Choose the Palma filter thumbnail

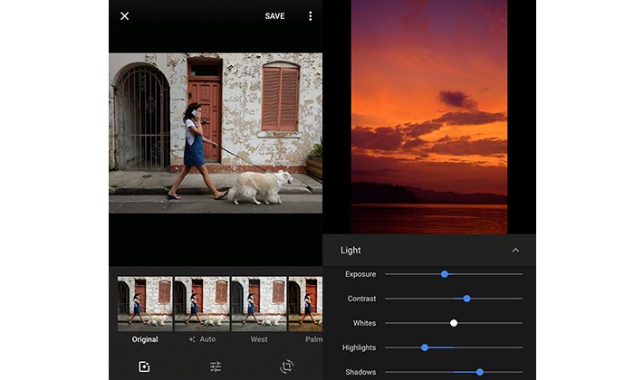(x=305, y=304)
